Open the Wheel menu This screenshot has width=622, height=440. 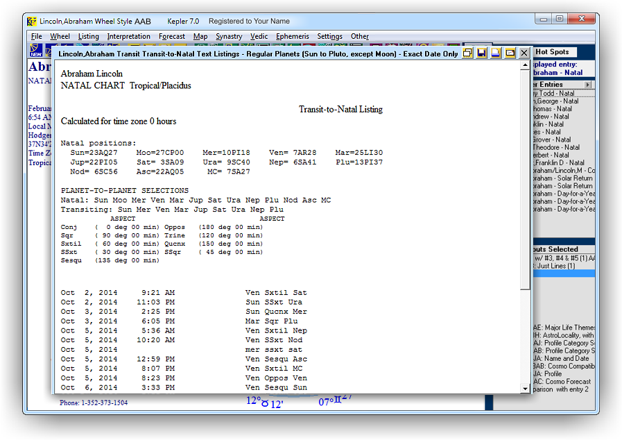[x=60, y=37]
